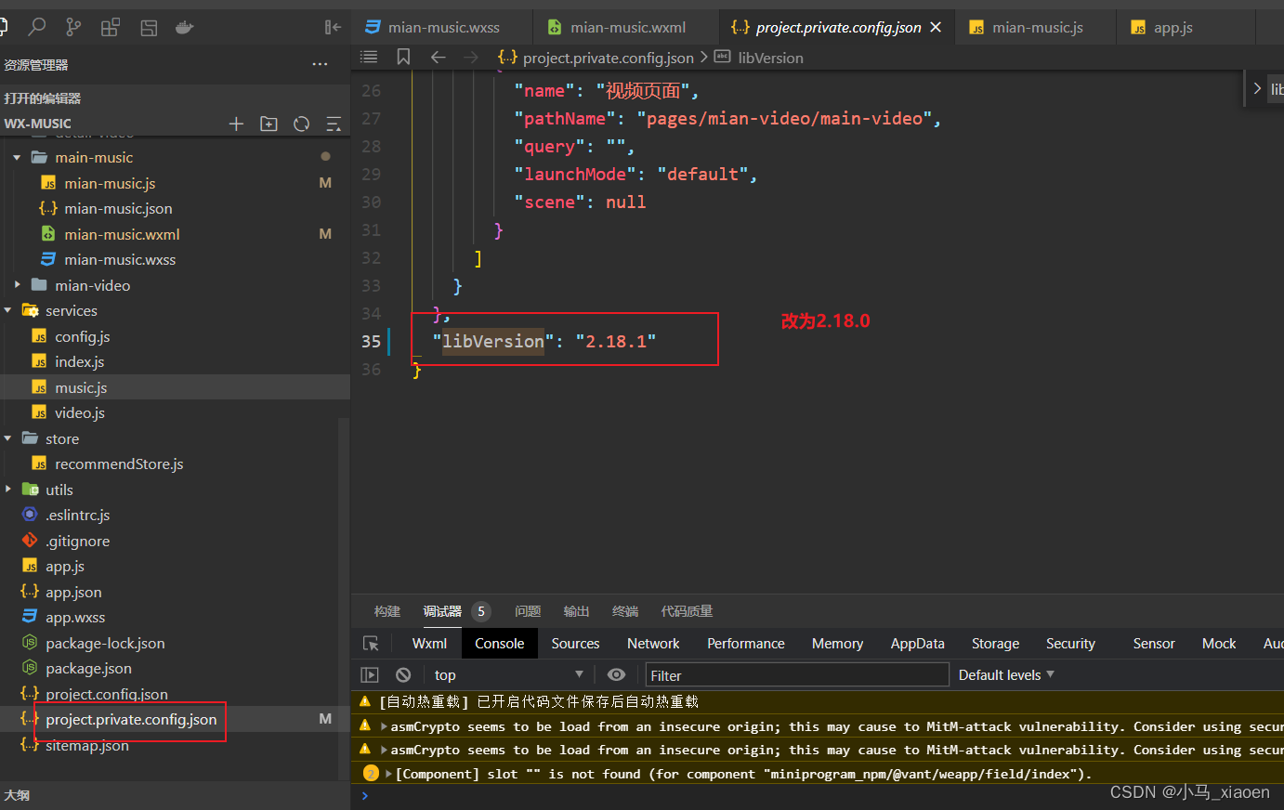Close the project.private.config.json tab
The height and width of the screenshot is (810, 1284).
click(x=936, y=27)
